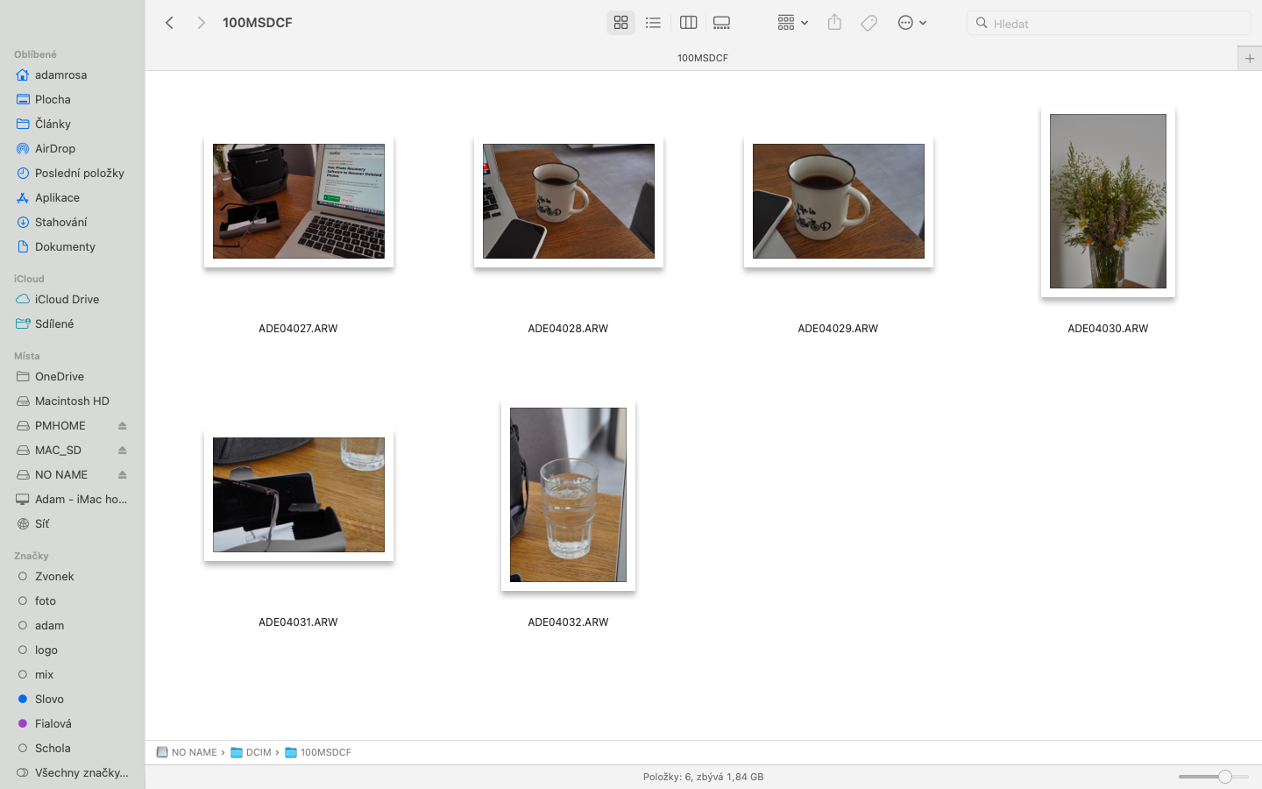Screen dimensions: 1262x789
Task: Go back with the left chevron button
Action: point(169,23)
